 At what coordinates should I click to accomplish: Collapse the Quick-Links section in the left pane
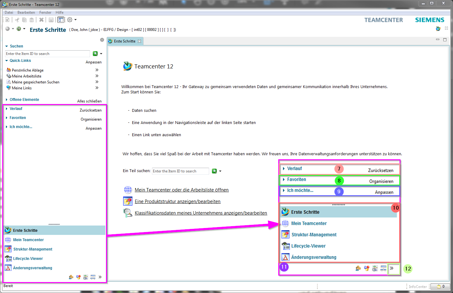(x=7, y=61)
